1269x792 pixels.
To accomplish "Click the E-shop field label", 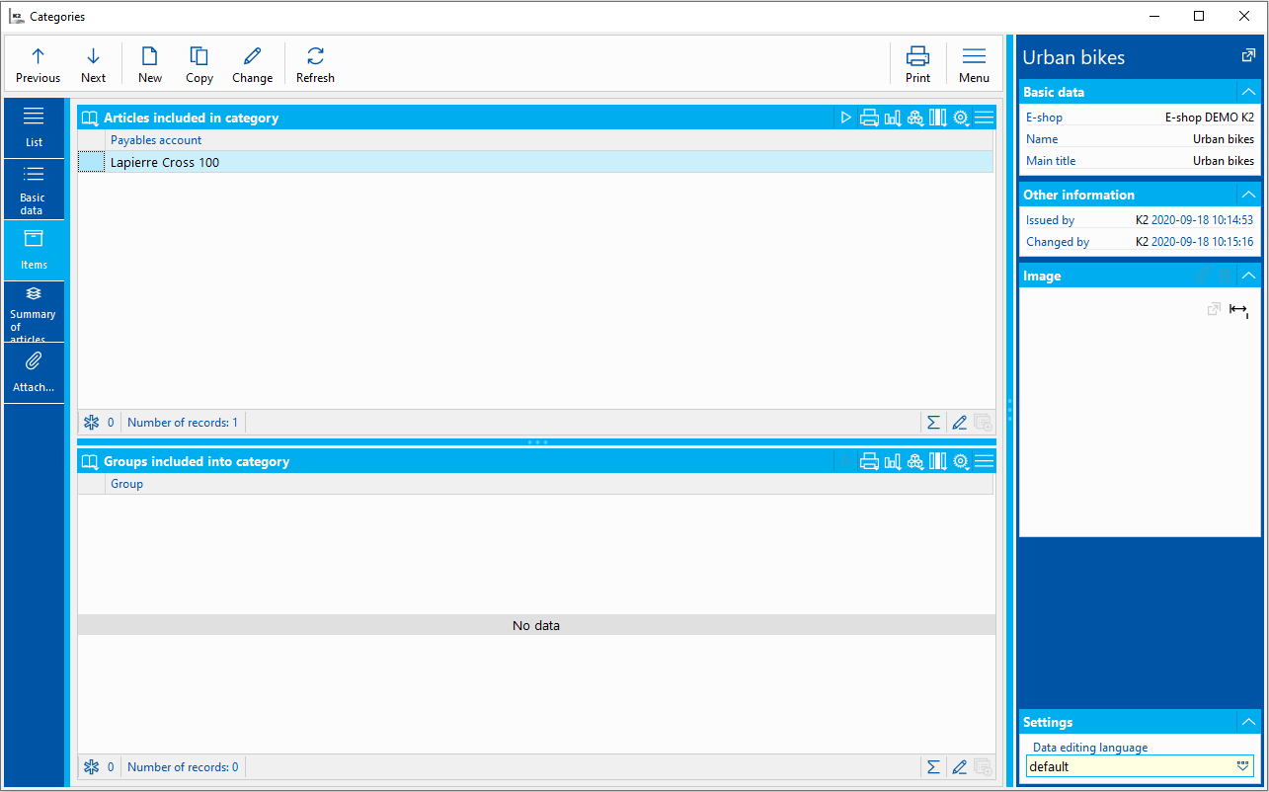I will pos(1044,118).
